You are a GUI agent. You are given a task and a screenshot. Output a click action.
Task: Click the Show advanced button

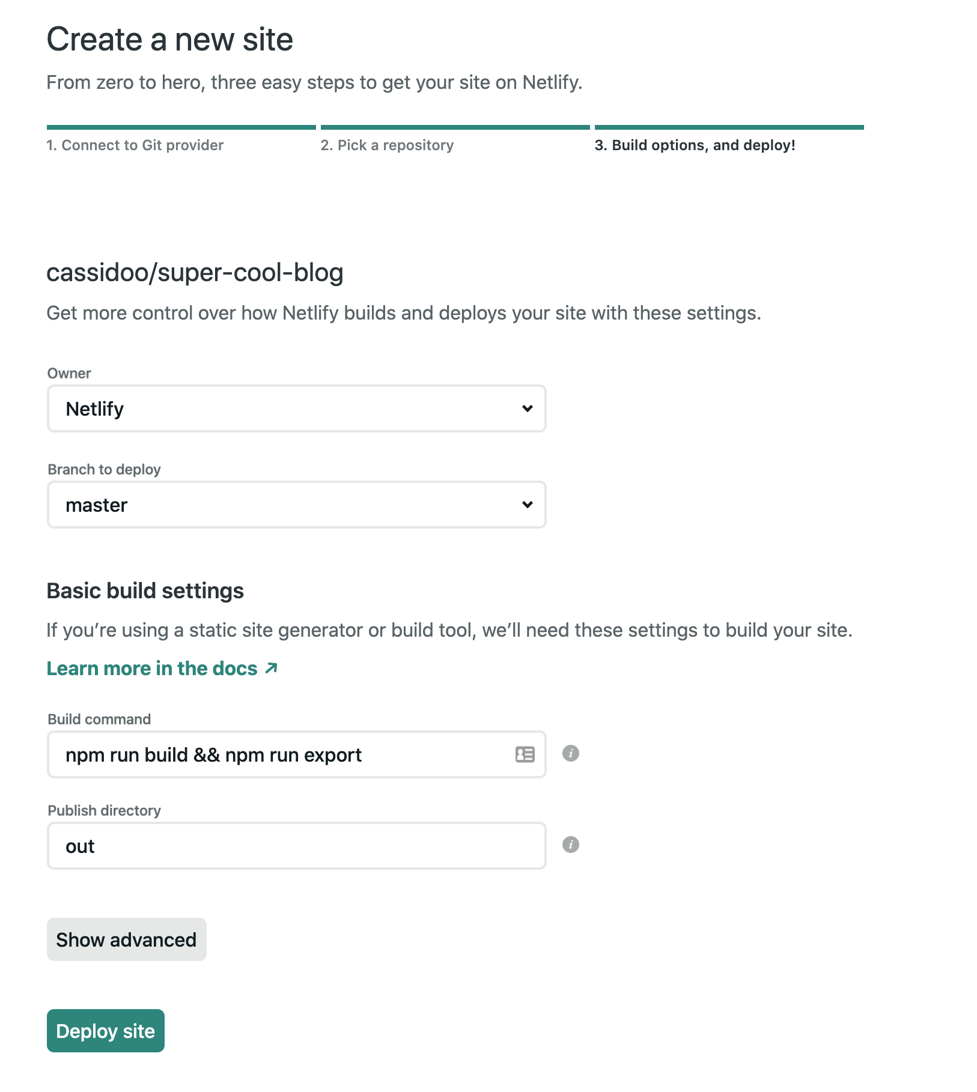click(x=126, y=939)
